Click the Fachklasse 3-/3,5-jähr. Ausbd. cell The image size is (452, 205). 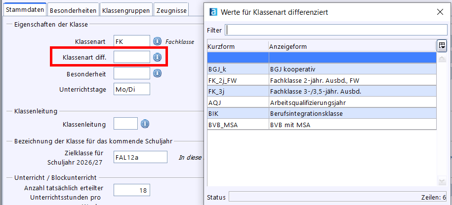[x=353, y=92]
